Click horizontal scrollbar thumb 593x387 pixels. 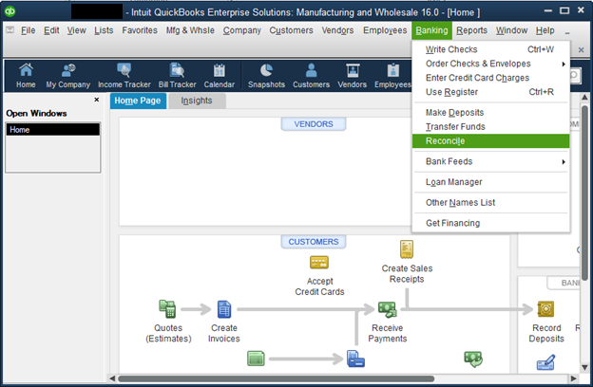click(277, 378)
